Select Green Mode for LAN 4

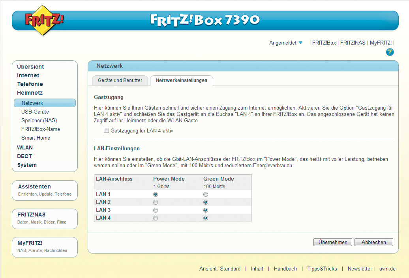pyautogui.click(x=206, y=218)
